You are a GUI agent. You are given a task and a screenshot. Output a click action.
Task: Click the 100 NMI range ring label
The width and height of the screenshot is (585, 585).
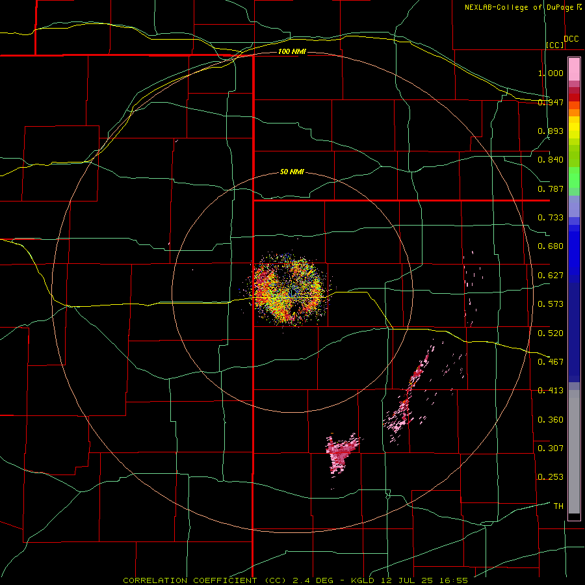pos(291,51)
